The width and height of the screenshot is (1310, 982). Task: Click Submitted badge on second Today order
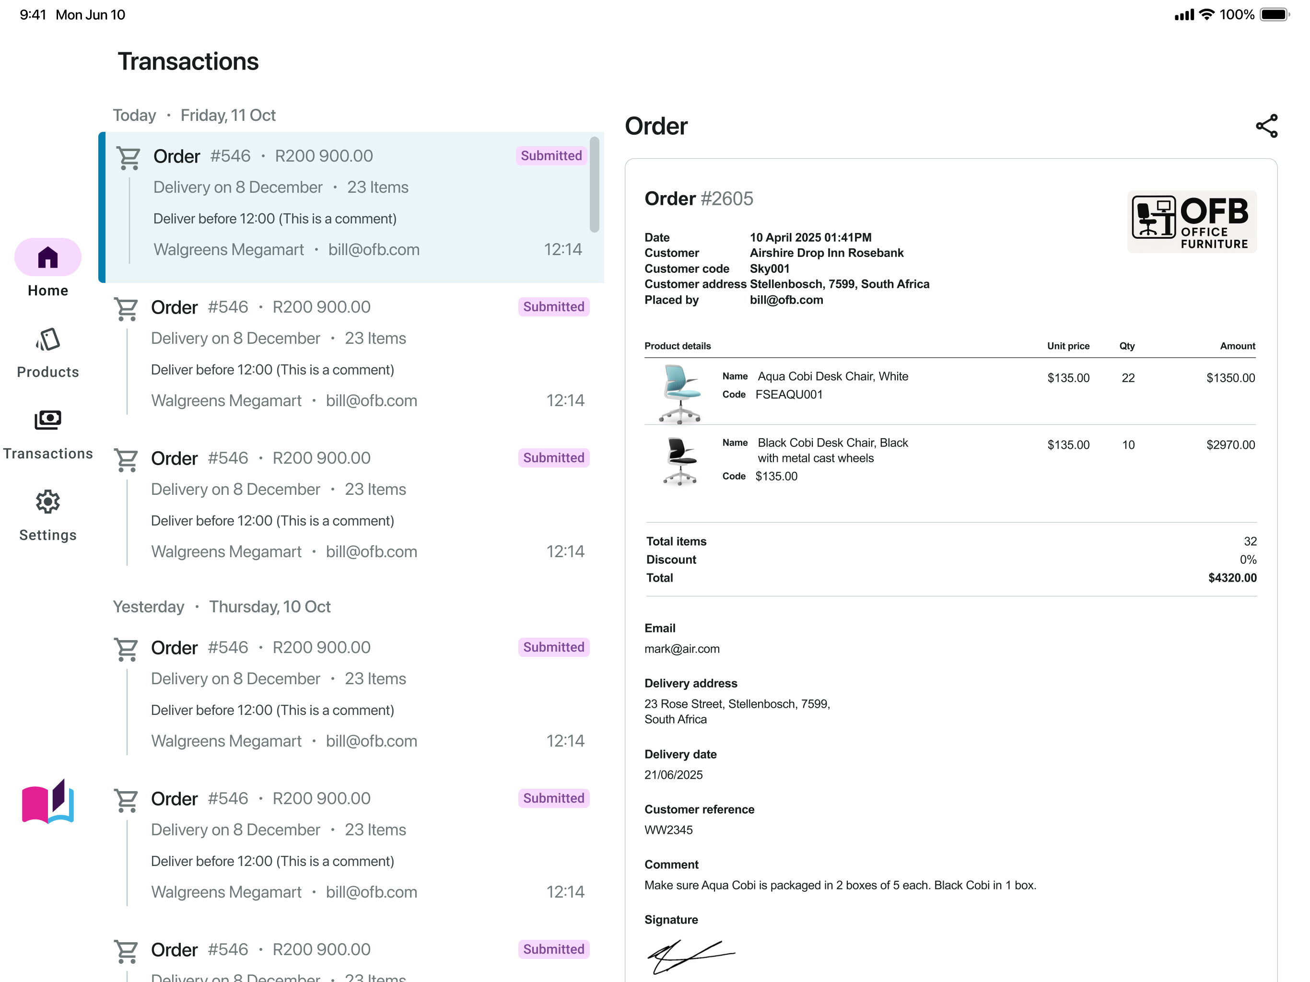554,306
